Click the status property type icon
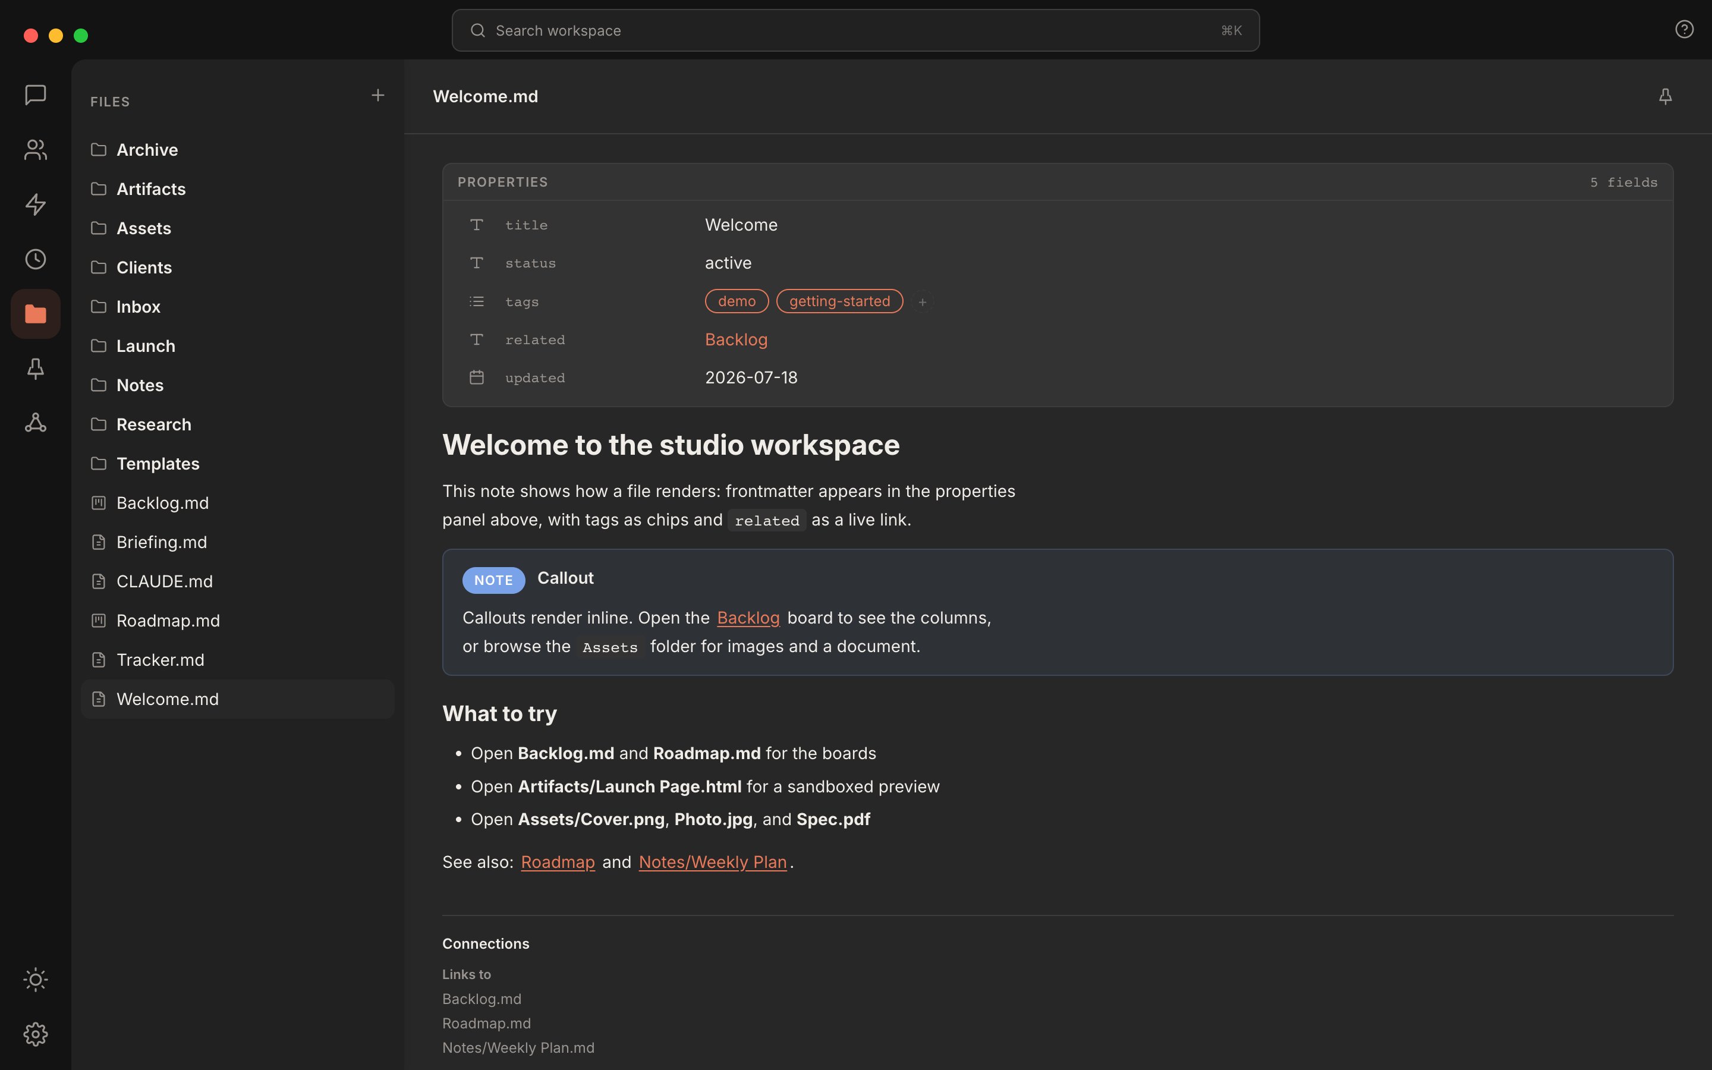Image resolution: width=1712 pixels, height=1070 pixels. tap(477, 263)
